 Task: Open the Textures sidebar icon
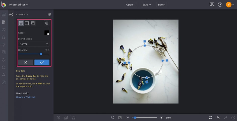click(x=4, y=82)
